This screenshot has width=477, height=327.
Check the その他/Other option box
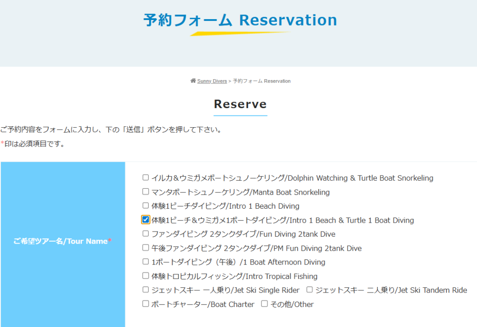coord(265,304)
